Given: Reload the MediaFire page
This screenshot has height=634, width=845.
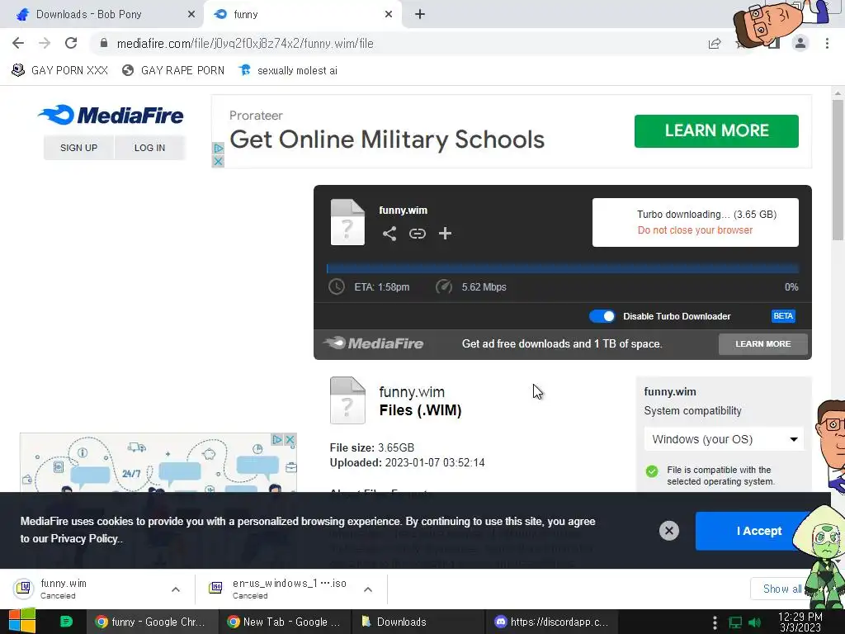Looking at the screenshot, I should pyautogui.click(x=71, y=43).
